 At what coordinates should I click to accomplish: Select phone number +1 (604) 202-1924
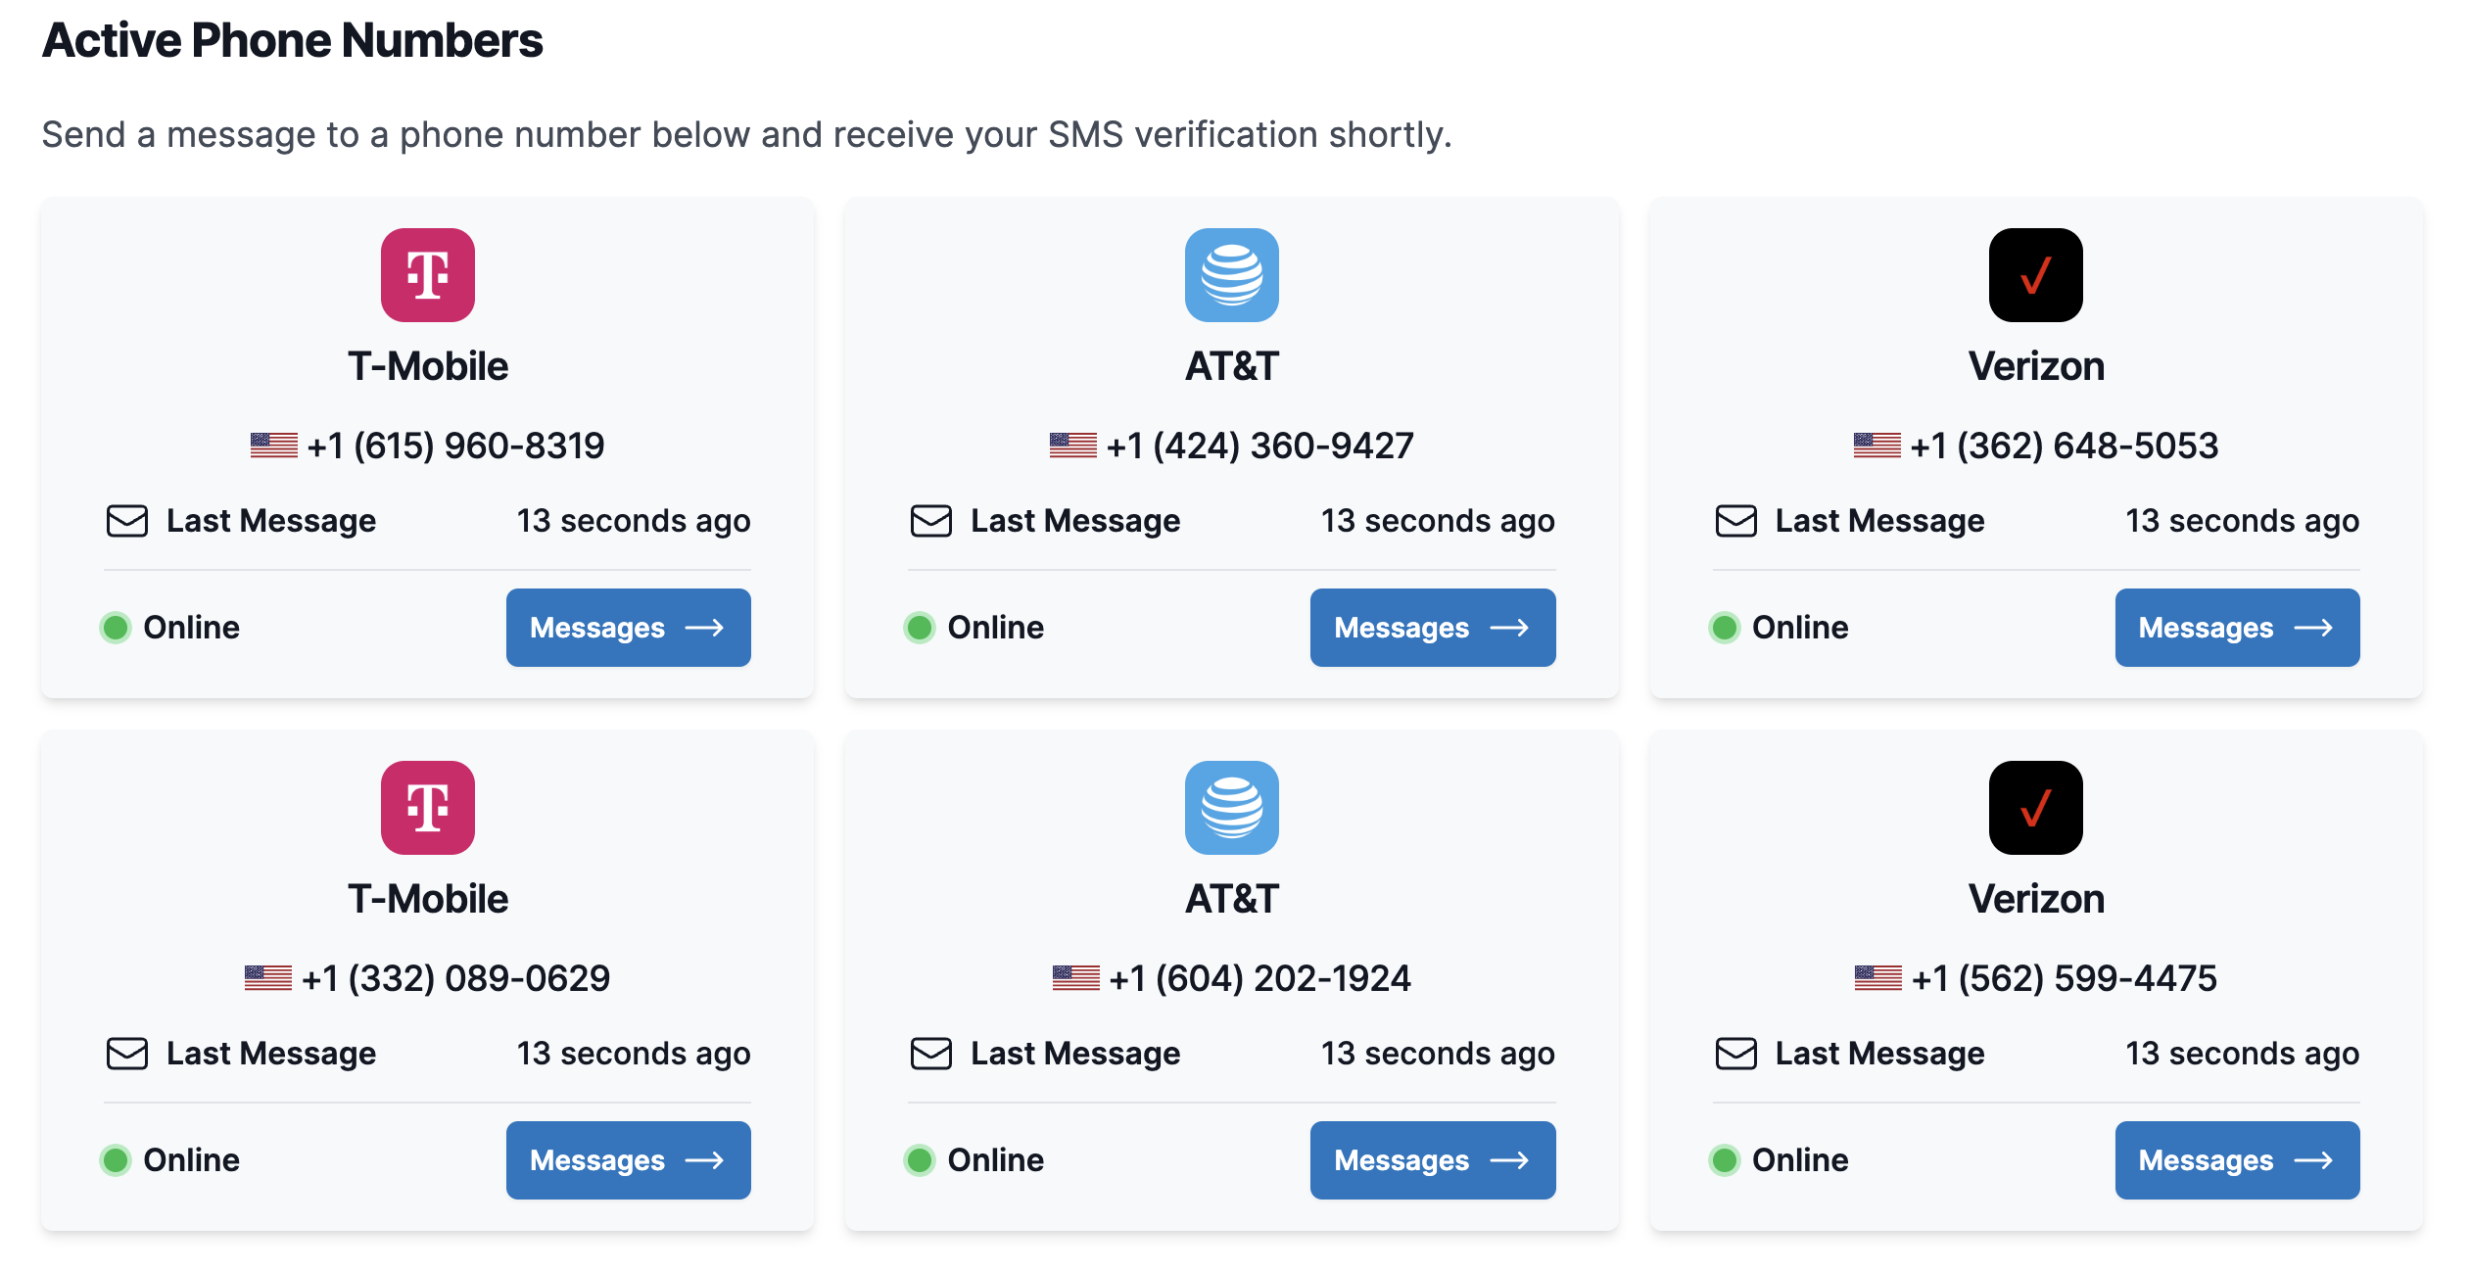click(1260, 978)
